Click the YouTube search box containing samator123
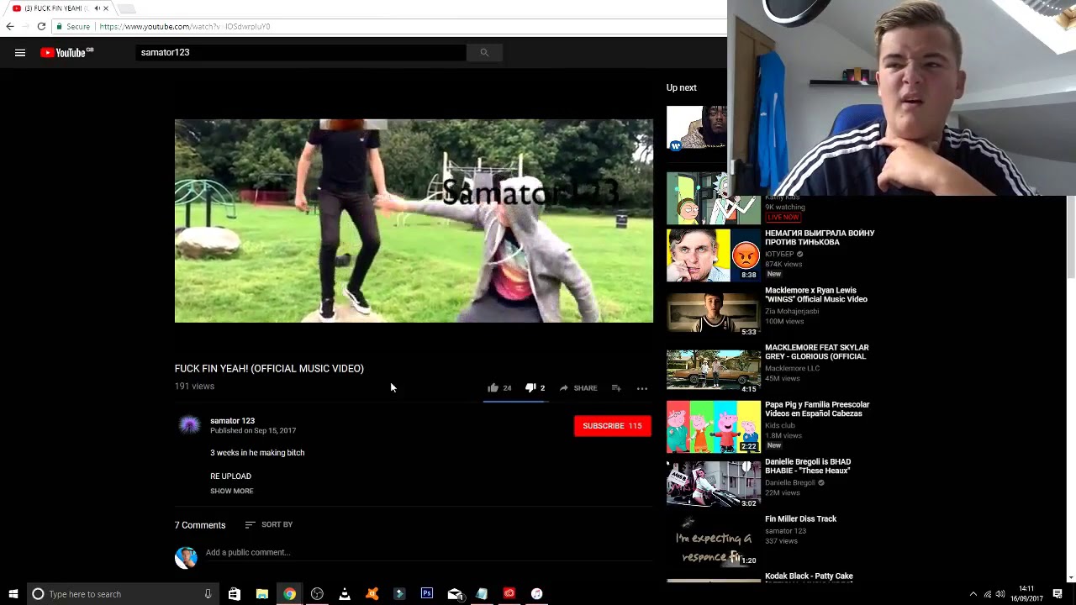1076x605 pixels. (300, 53)
